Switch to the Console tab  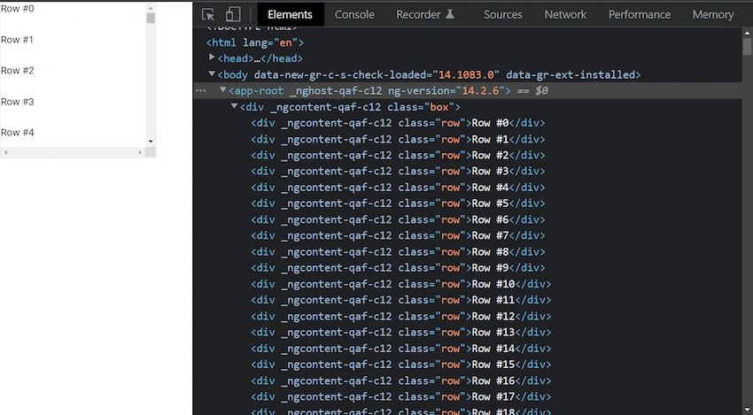click(x=354, y=14)
